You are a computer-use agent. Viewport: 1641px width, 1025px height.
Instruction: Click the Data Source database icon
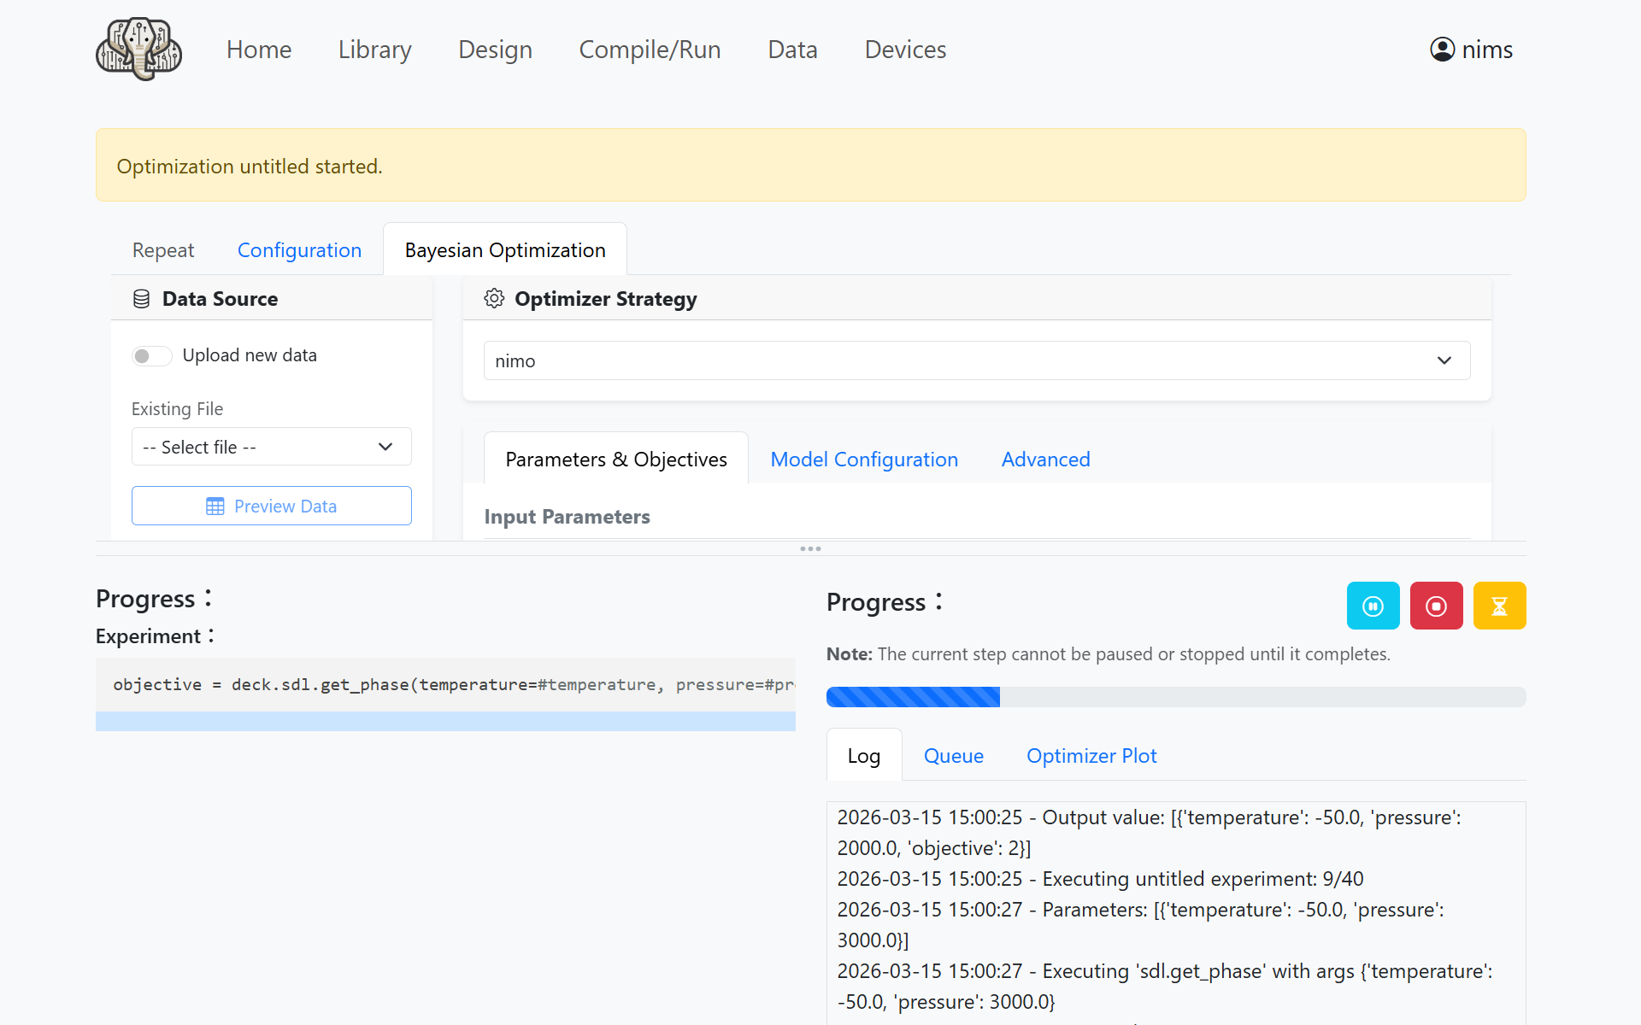[142, 299]
